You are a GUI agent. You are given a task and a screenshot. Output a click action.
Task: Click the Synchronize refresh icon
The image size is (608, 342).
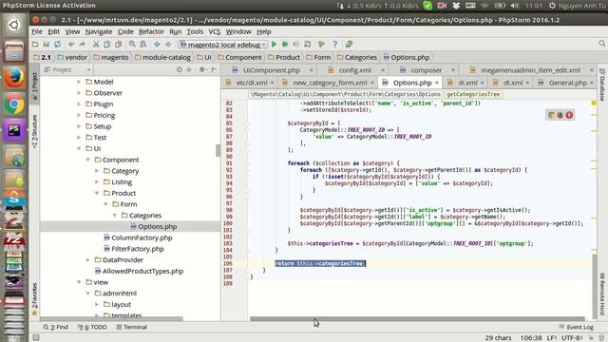(57, 45)
